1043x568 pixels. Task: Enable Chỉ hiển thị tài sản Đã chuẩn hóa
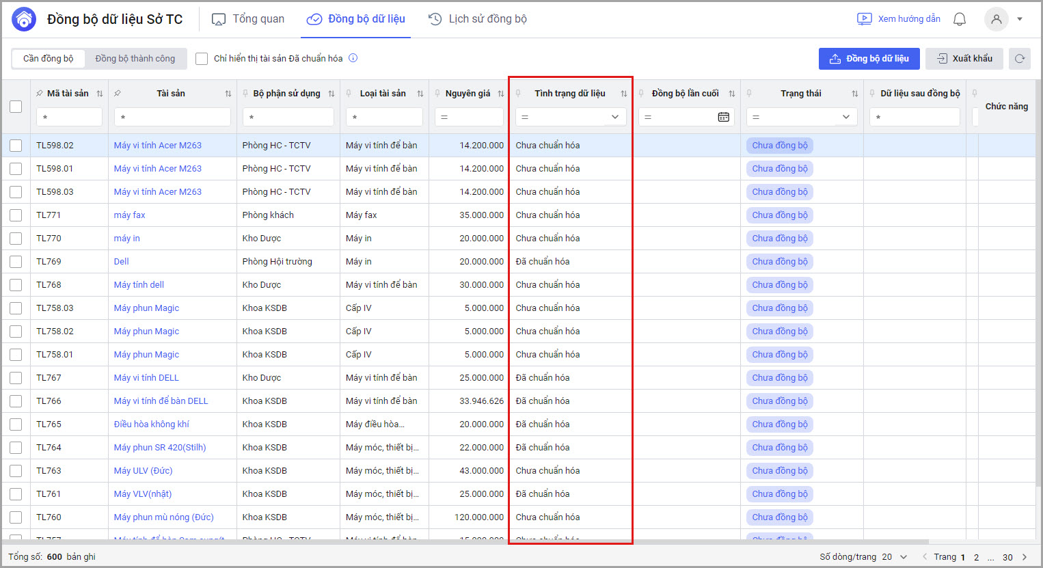click(202, 59)
